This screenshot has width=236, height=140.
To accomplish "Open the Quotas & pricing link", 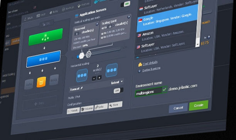I will pyautogui.click(x=151, y=69).
